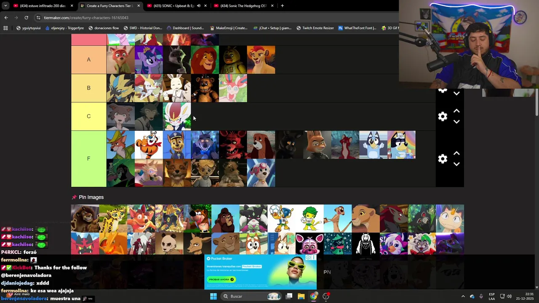Screen dimensions: 539x303
Task: Switch to Chrome in the taskbar
Action: pos(313,296)
